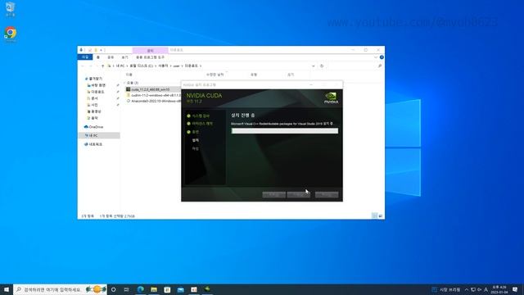Select the pink Manage contextual tab
Screen dimensions: 524x295
151,51
